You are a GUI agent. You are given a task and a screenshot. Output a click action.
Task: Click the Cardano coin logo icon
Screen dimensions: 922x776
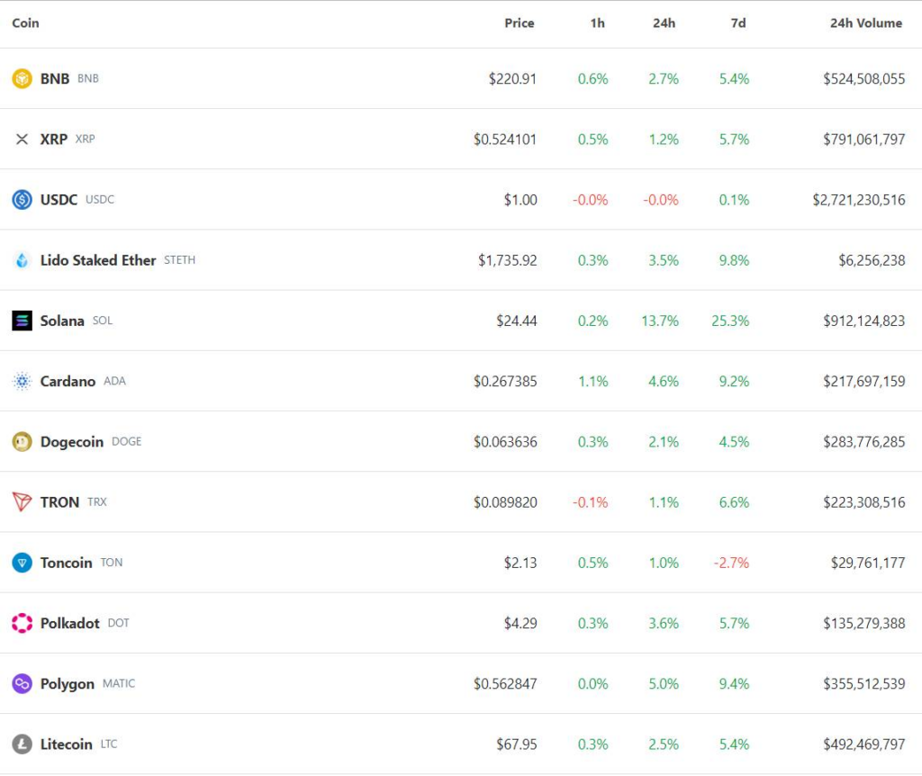click(x=22, y=382)
